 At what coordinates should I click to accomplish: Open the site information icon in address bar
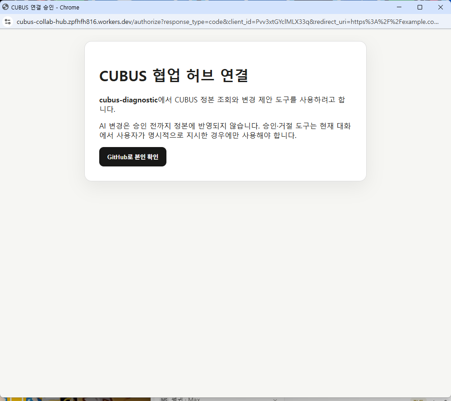(x=8, y=22)
